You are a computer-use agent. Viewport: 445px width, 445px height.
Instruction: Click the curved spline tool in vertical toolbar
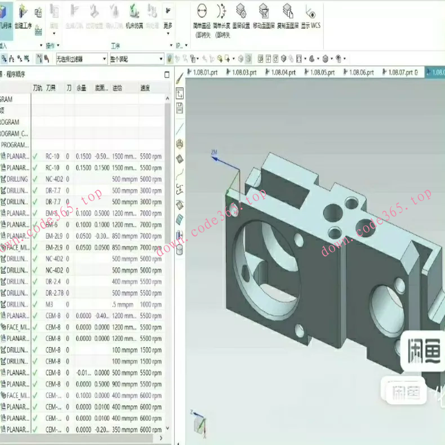coord(180,174)
